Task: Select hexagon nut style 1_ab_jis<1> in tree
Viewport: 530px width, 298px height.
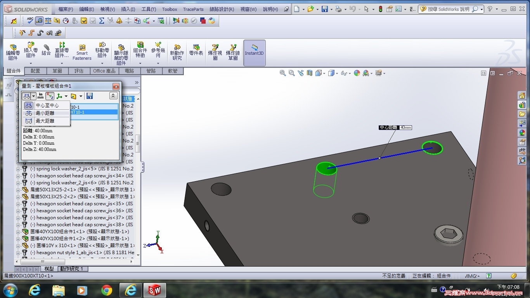Action: 82,253
